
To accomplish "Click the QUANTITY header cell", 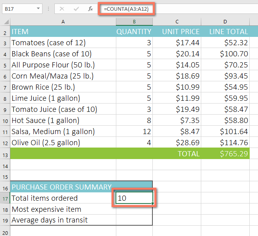I will point(134,32).
